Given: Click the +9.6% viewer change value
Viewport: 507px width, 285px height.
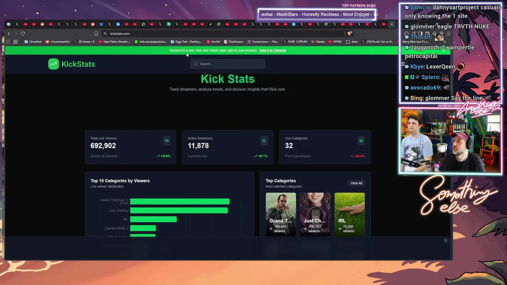Looking at the screenshot, I should 163,156.
